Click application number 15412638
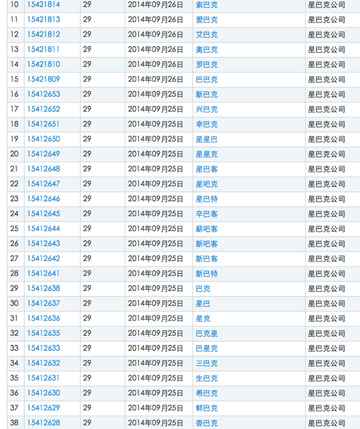360x429 pixels. click(44, 289)
